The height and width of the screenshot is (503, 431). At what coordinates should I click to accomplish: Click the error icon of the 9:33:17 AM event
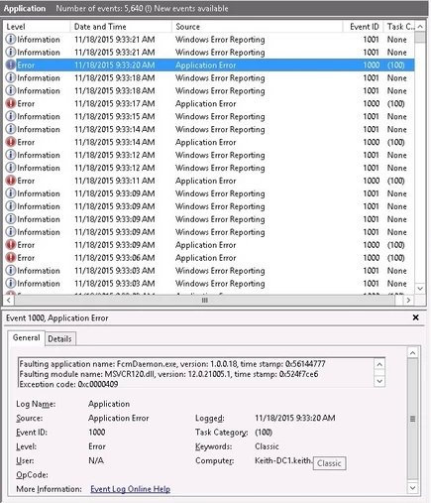pos(11,103)
